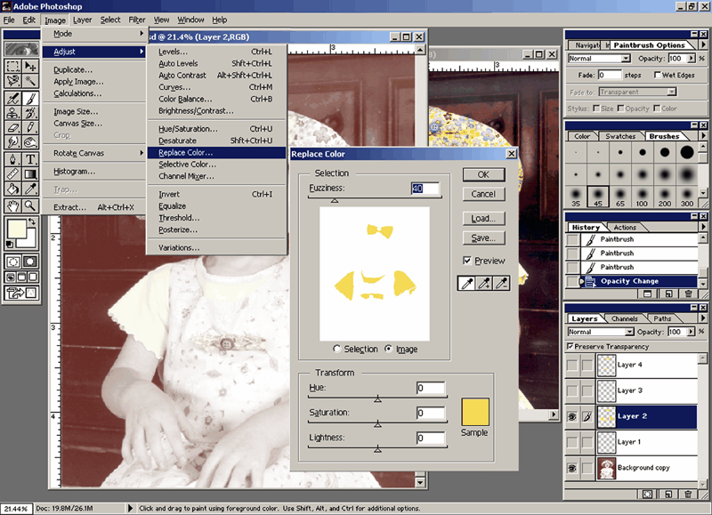
Task: Pick the Hand tool
Action: (12, 205)
